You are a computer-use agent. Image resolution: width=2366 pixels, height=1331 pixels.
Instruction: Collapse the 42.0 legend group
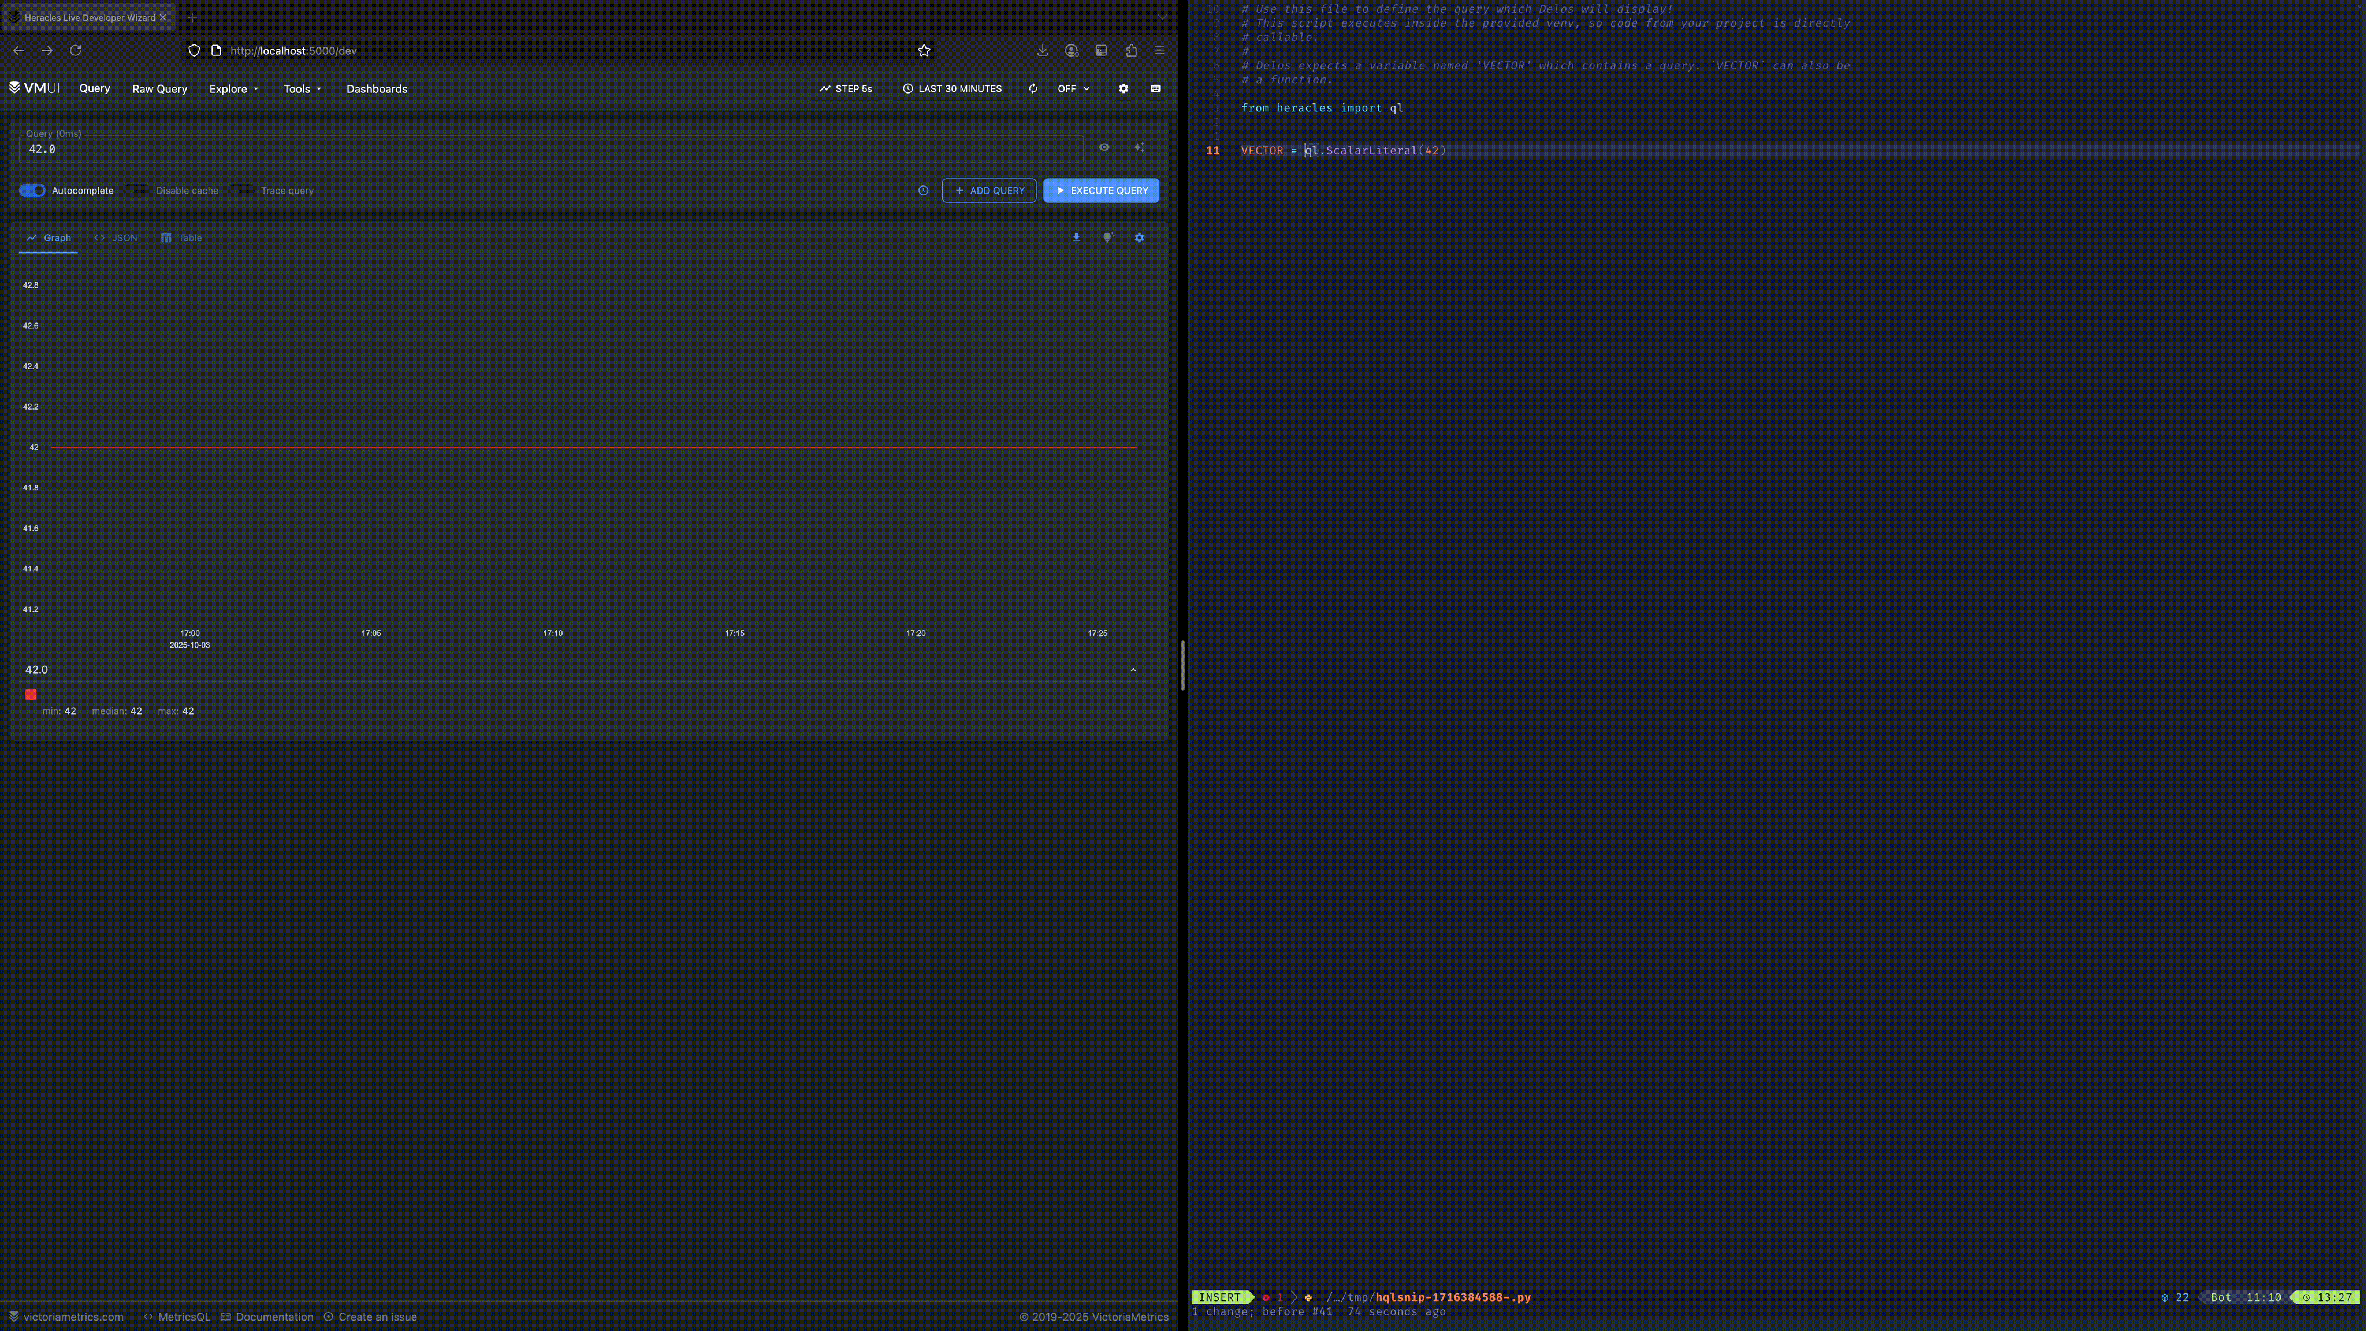1133,670
